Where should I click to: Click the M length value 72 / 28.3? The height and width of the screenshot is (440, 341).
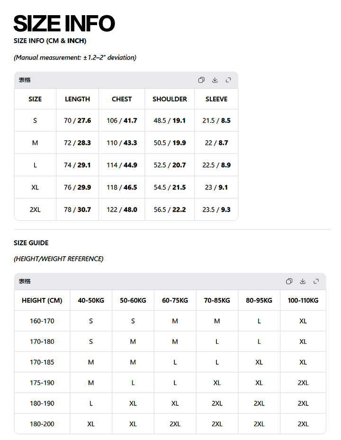[x=77, y=143]
